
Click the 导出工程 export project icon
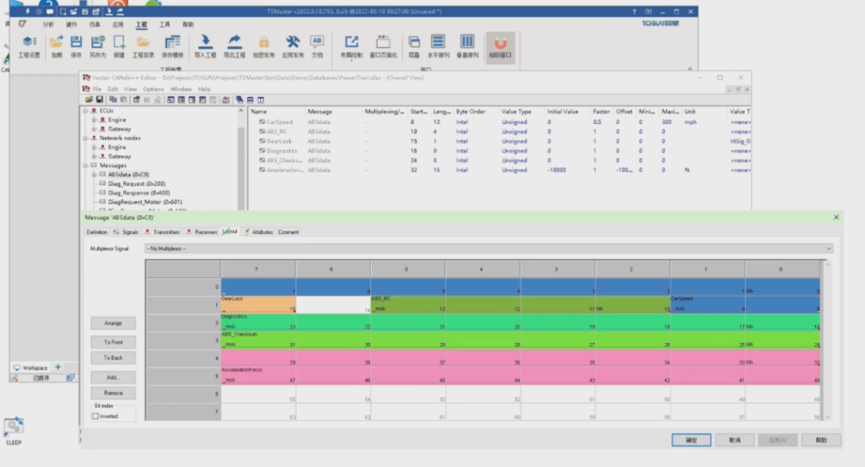234,45
